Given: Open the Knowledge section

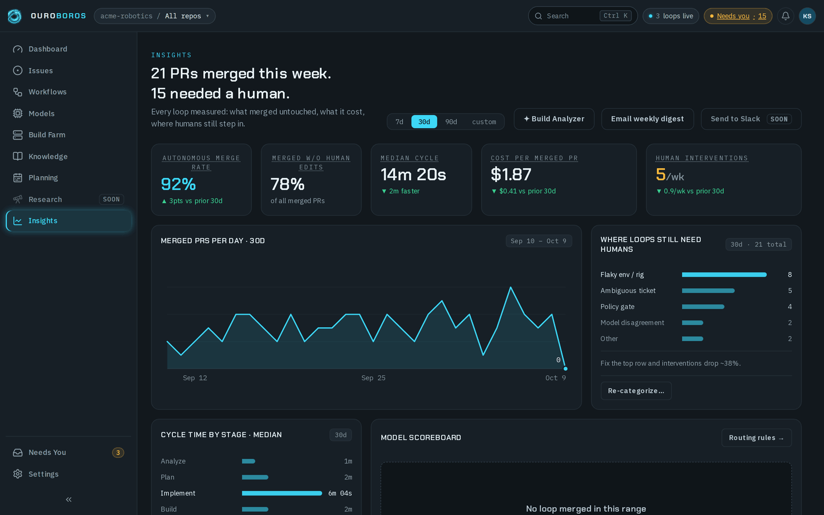Looking at the screenshot, I should pyautogui.click(x=69, y=156).
